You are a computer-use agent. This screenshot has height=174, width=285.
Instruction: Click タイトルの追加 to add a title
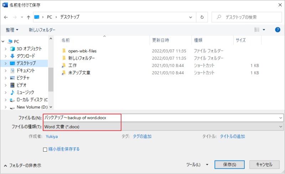pos(232,136)
